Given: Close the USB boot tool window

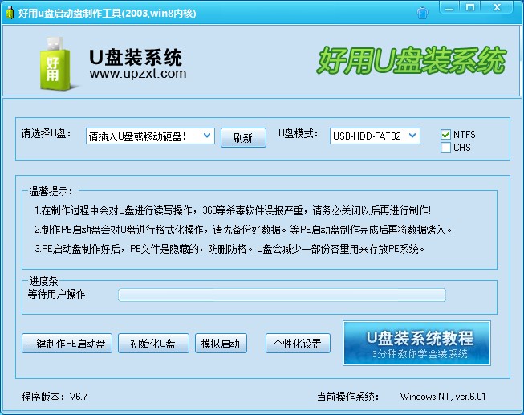Looking at the screenshot, I should pyautogui.click(x=502, y=8).
